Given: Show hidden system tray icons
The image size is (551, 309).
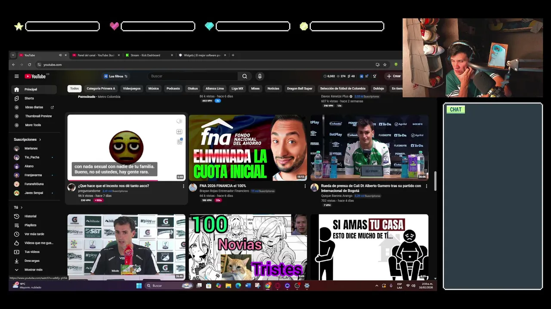Looking at the screenshot, I should point(377,286).
